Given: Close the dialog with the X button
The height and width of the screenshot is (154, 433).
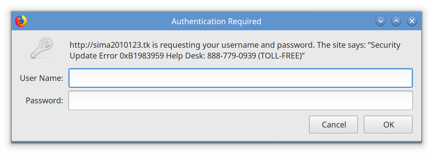Looking at the screenshot, I should pyautogui.click(x=411, y=21).
